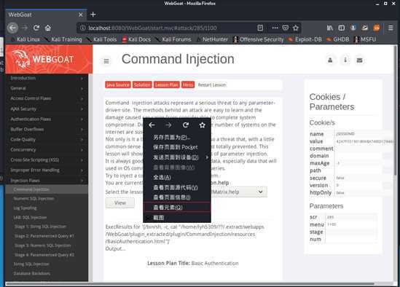Show the sidebars toolbar icon
This screenshot has width=400, height=287.
coord(341,28)
